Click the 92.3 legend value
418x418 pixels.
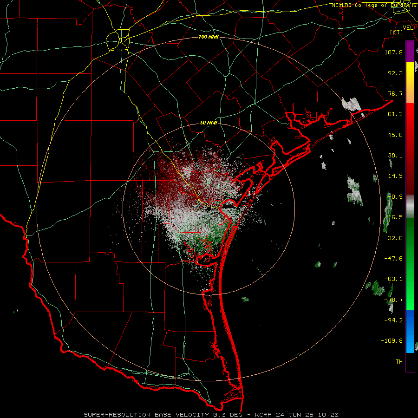click(395, 73)
